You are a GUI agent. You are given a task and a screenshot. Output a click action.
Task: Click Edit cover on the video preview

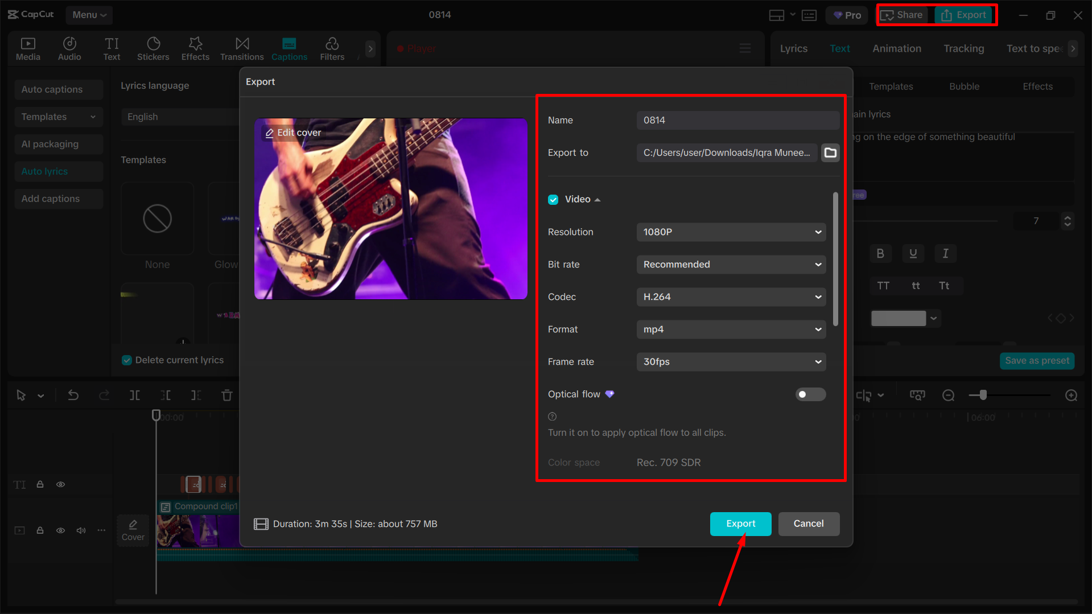point(293,132)
